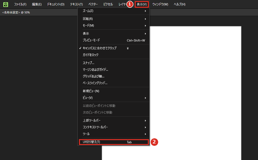
Task: Open the ヘルプ(H) menu
Action: coord(180,4)
